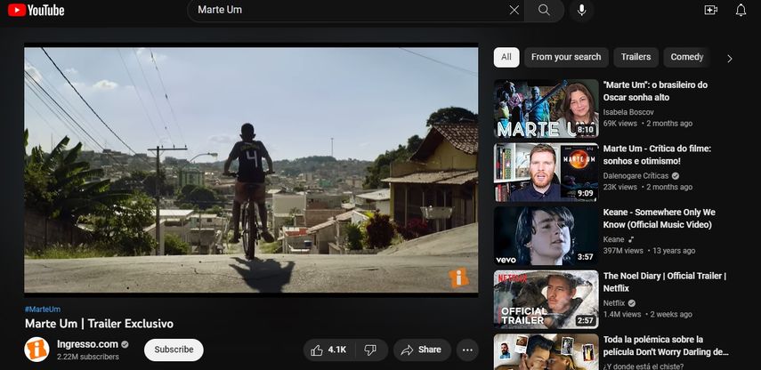Image resolution: width=761 pixels, height=370 pixels.
Task: Like the video with thumbs up
Action: click(x=327, y=350)
